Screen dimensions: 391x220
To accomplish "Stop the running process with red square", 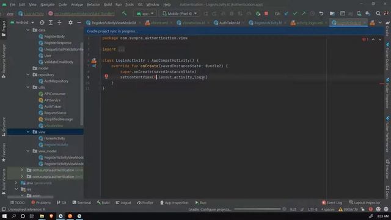I will [266, 13].
